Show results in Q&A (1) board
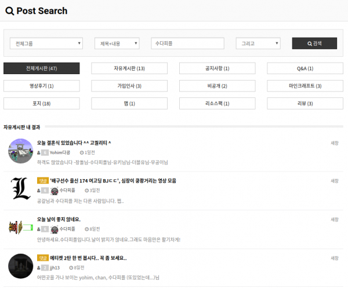348x288 pixels. 304,68
